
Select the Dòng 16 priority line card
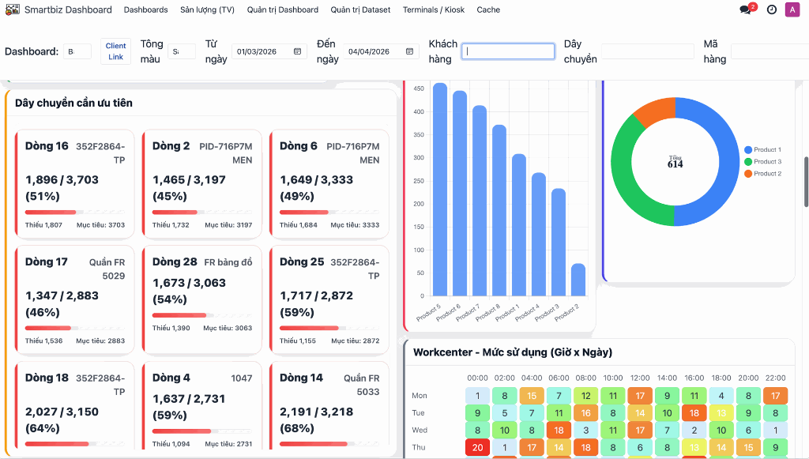tap(75, 183)
